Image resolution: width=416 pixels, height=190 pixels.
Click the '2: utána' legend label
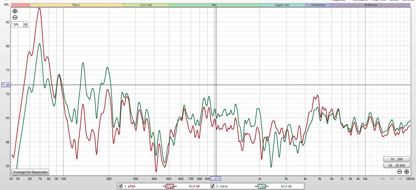coord(222,186)
